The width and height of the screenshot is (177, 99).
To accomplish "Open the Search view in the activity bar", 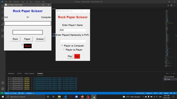I will pyautogui.click(x=2, y=12).
